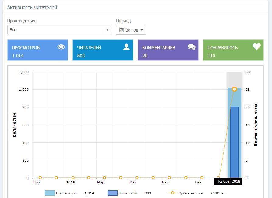Screen dimensions: 272x198
Task: Click the orange reading time point at 25 hours
Action: [235, 89]
